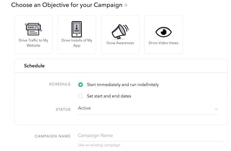Click the Grow Awareness card text
This screenshot has height=151, width=231.
[120, 43]
